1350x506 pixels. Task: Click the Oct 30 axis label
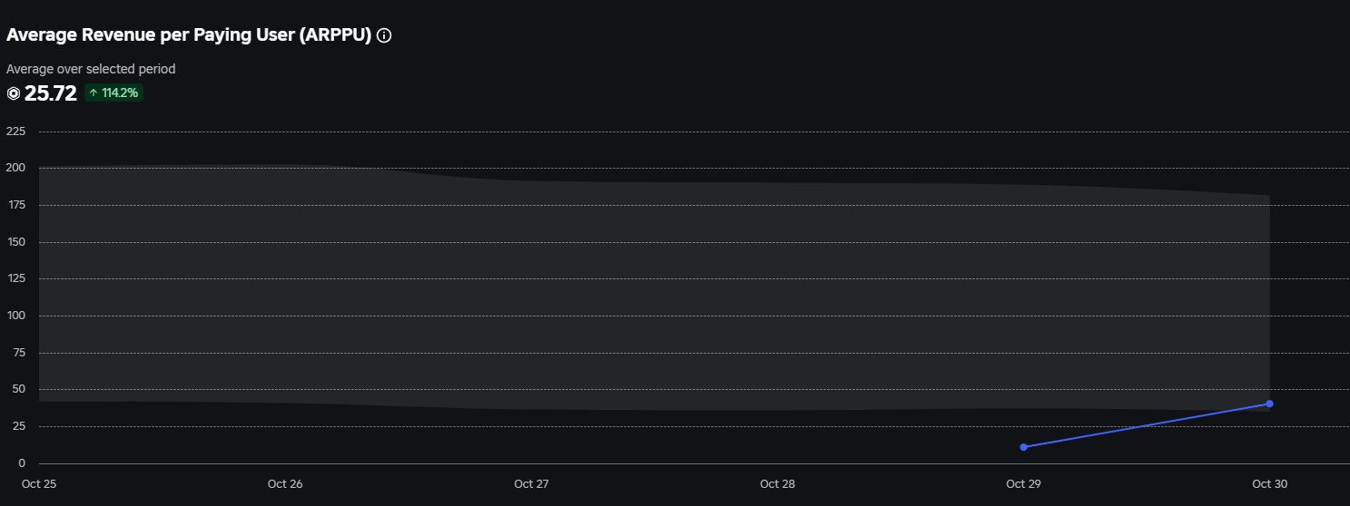coord(1269,484)
